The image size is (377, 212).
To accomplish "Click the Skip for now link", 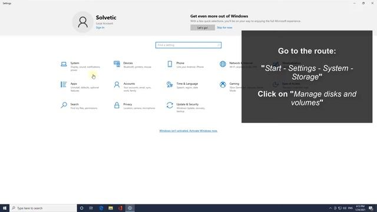I will pos(224,28).
